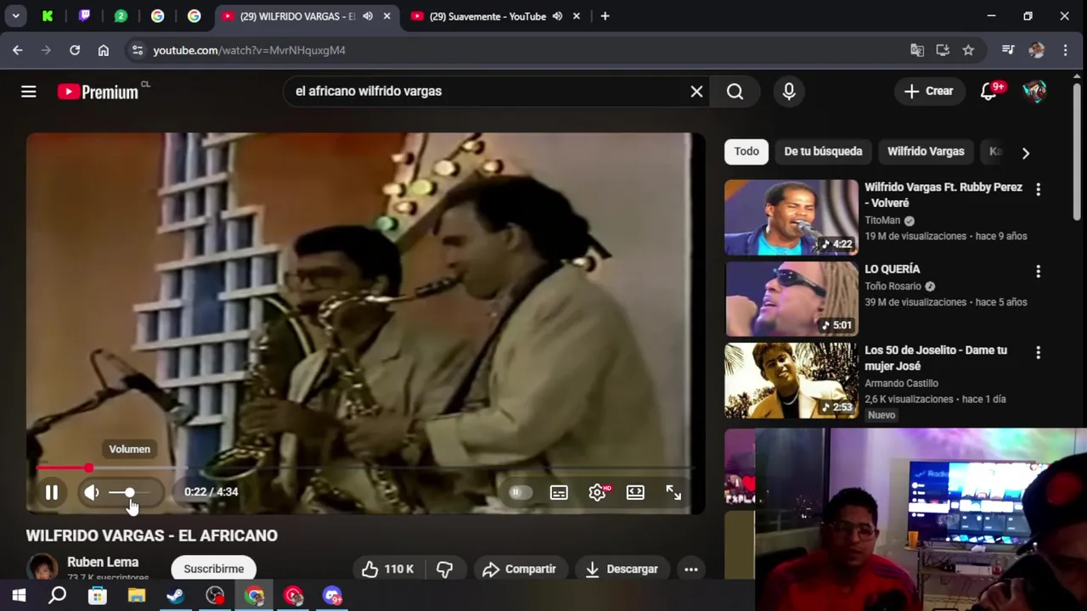Click the Crear button
The height and width of the screenshot is (611, 1087).
[929, 92]
